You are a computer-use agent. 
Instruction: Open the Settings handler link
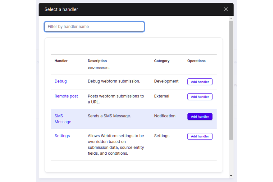[x=62, y=136]
